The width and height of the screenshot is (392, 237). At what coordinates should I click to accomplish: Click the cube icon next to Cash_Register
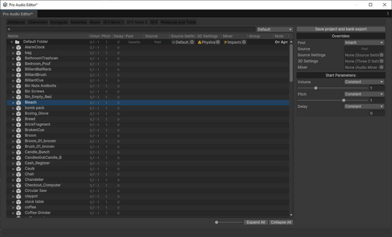click(19, 163)
